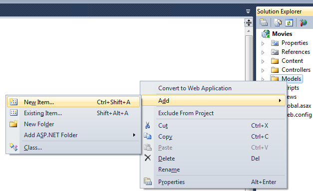Click the New Folder icon in Add submenu
313x191 pixels.
click(13, 124)
